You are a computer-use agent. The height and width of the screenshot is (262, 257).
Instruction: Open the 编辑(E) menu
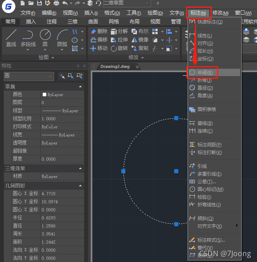click(49, 13)
